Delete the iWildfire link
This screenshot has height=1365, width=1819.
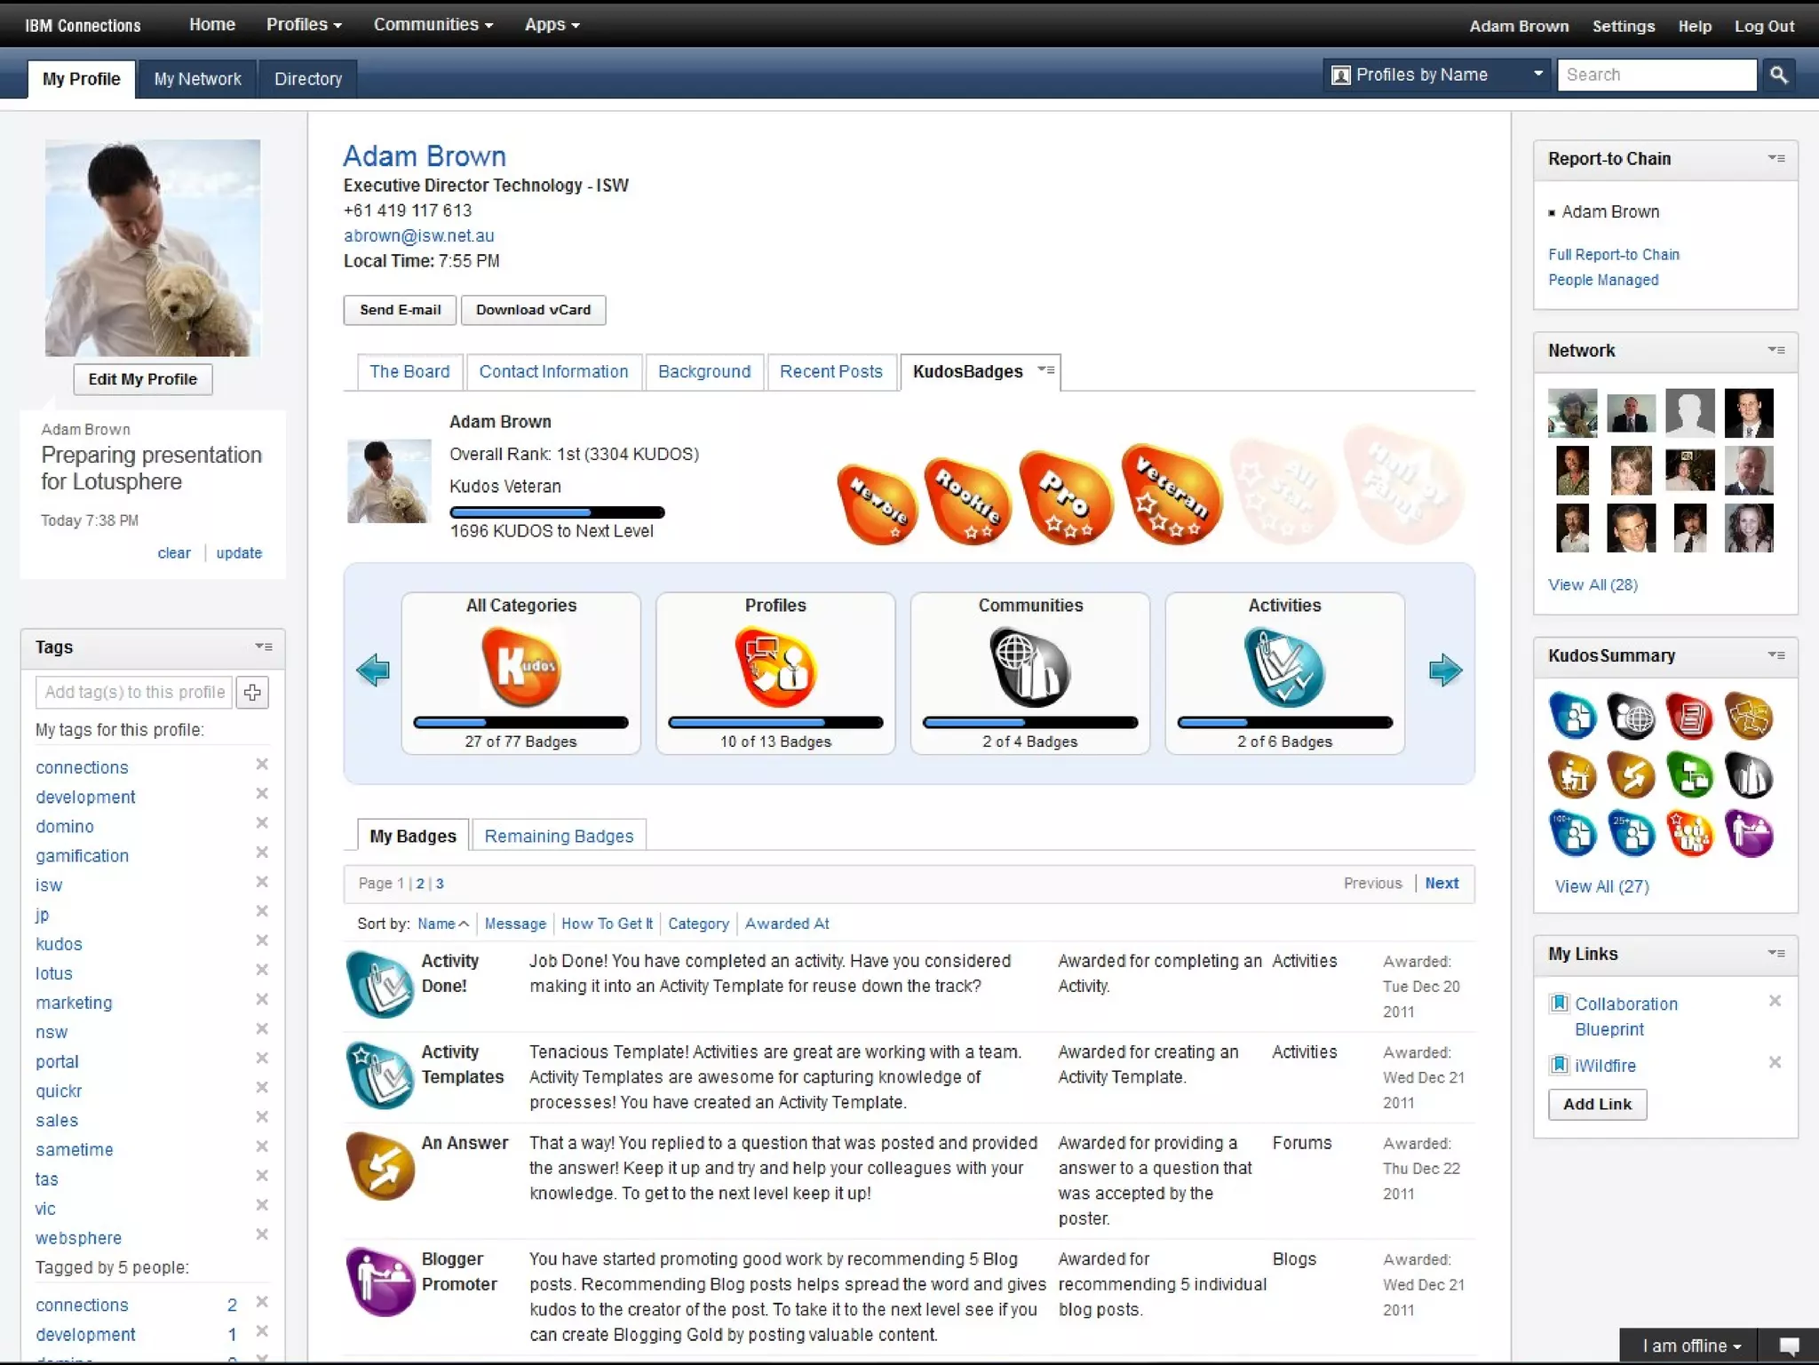(1775, 1063)
